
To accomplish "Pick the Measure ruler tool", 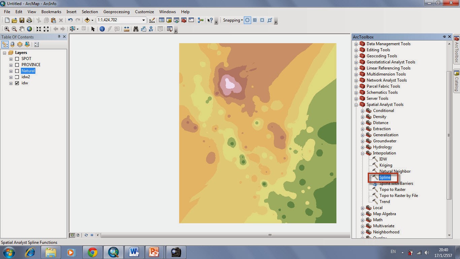I will point(127,29).
